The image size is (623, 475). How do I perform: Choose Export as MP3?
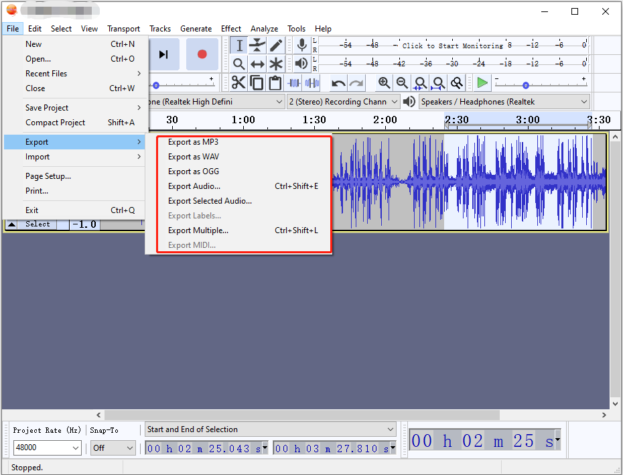193,142
